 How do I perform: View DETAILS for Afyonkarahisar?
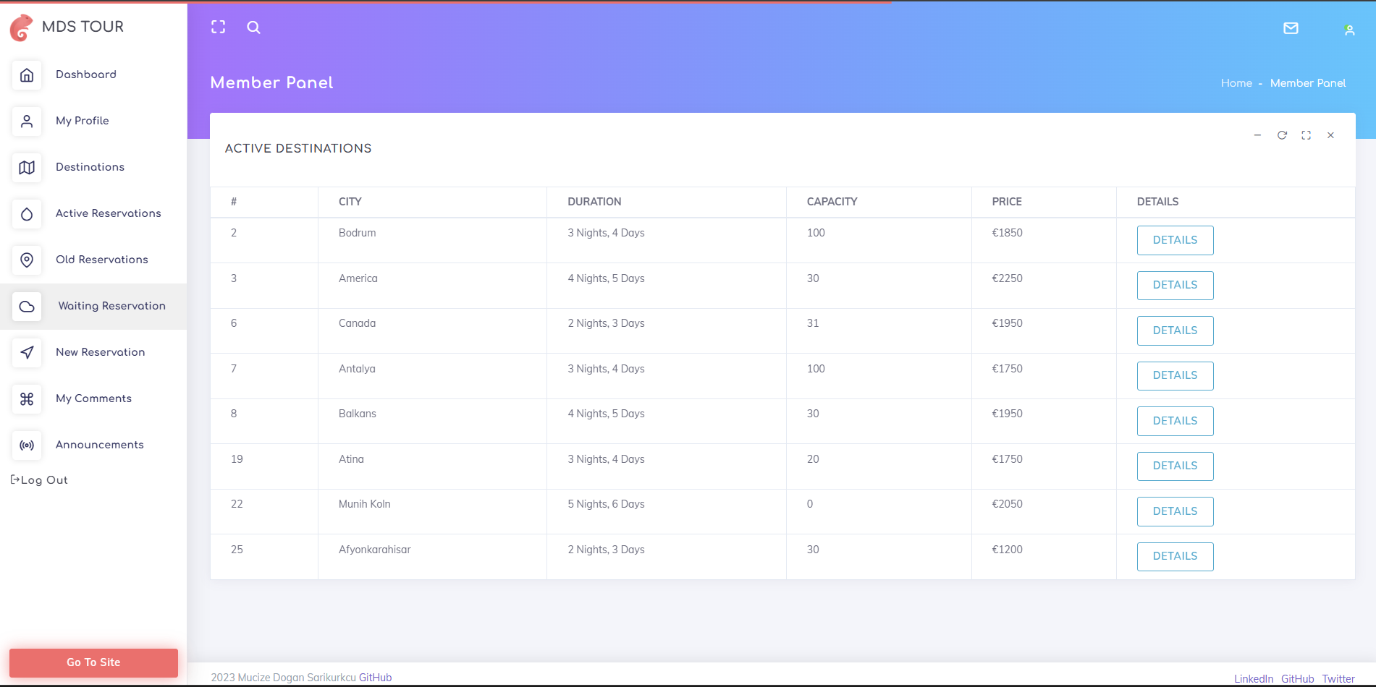point(1175,556)
